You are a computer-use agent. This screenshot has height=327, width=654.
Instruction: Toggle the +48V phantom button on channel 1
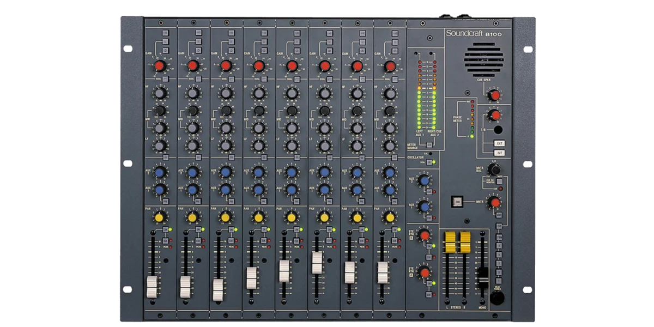(166, 33)
